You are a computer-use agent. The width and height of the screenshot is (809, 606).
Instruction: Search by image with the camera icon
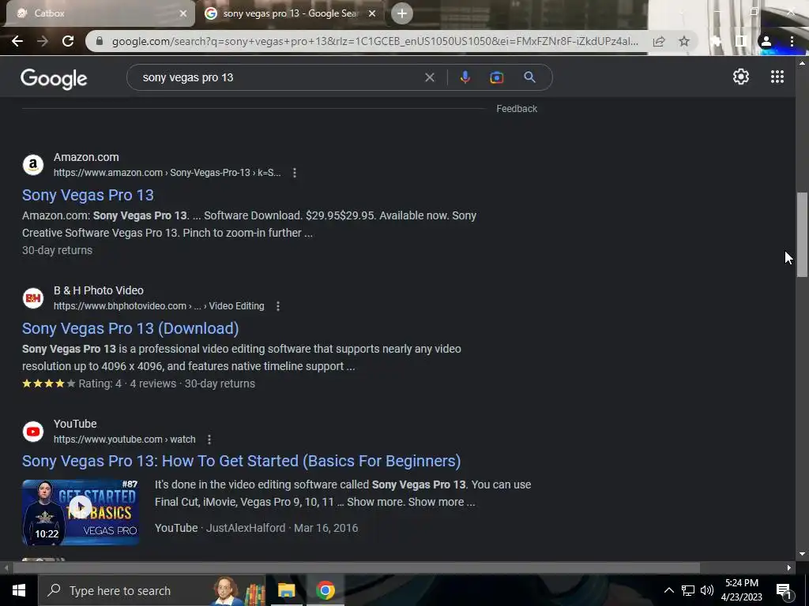(x=496, y=77)
